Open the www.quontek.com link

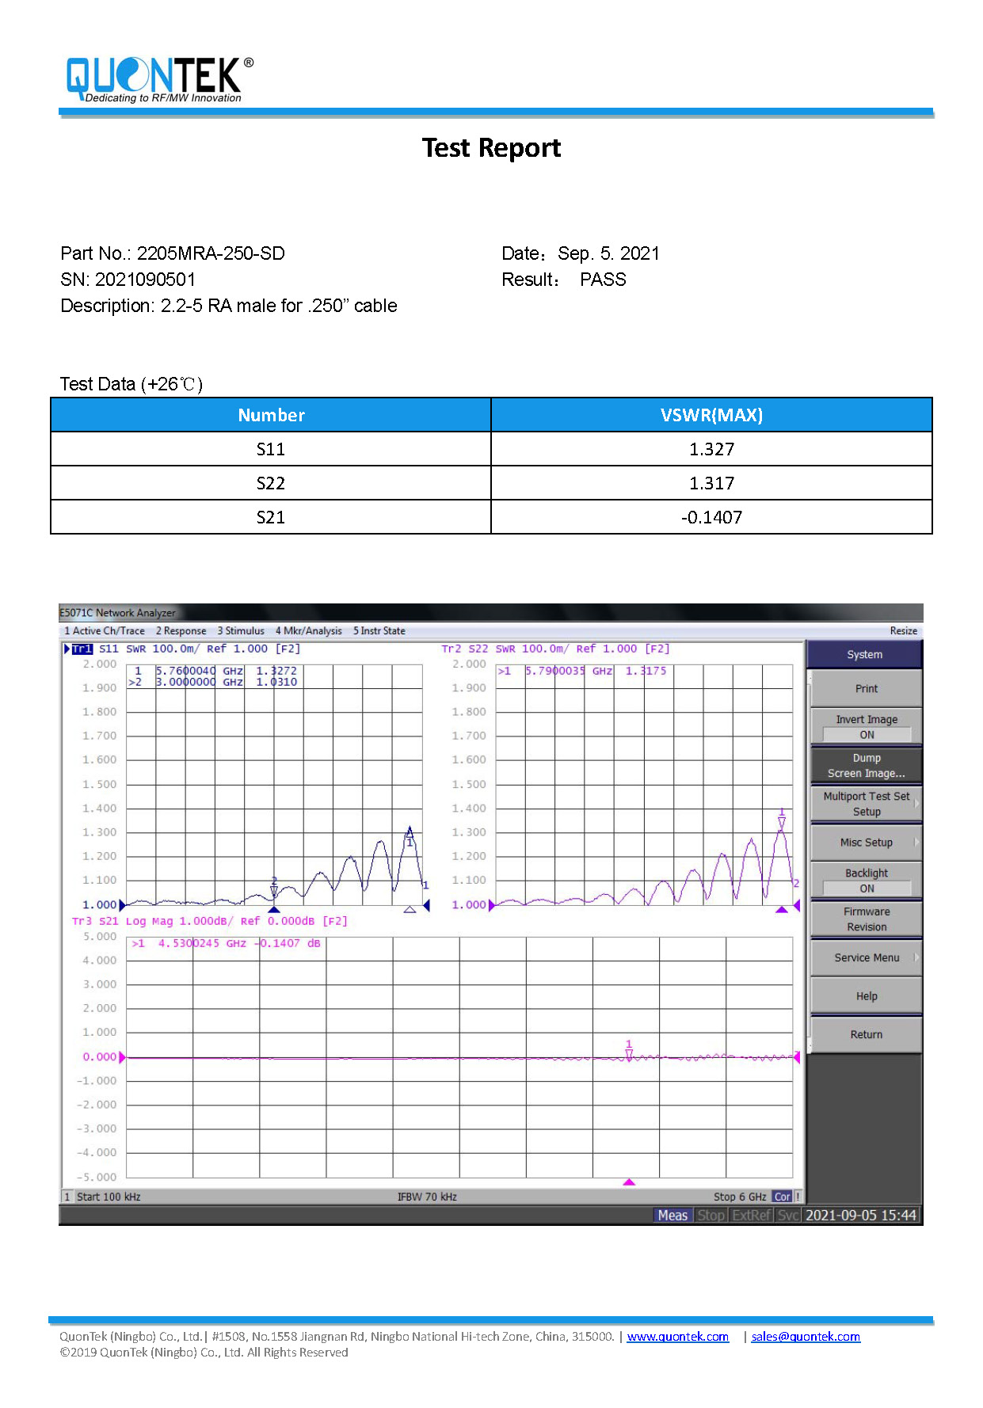coord(678,1337)
